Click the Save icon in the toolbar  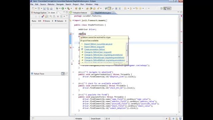[44, 8]
